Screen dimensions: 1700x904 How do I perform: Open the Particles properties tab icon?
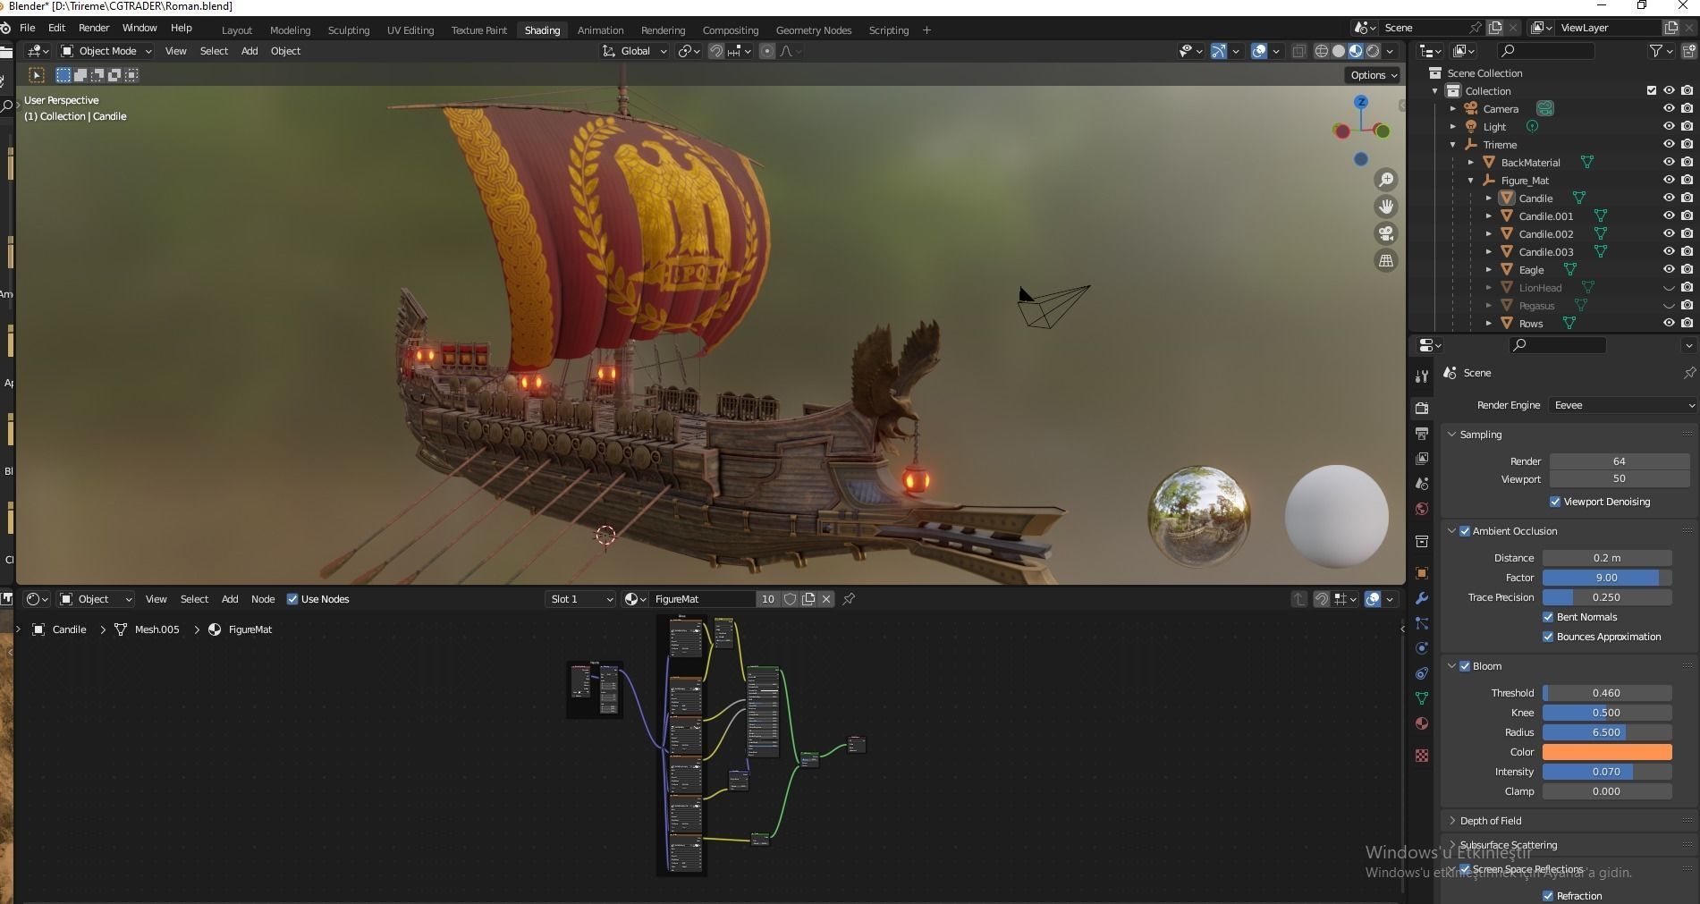pyautogui.click(x=1422, y=623)
